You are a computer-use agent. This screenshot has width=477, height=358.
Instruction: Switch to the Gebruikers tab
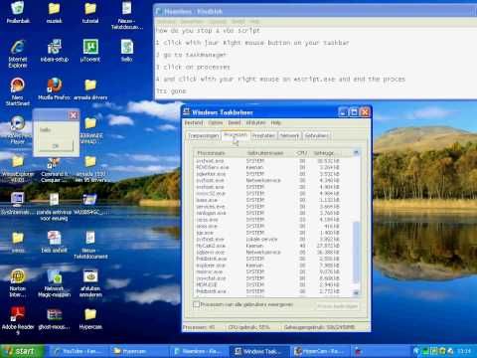pos(316,136)
